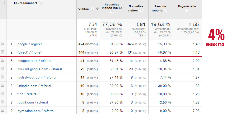Sort by Nouvelles visites column header
Viewport: 229px width, 114px height.
(x=136, y=8)
